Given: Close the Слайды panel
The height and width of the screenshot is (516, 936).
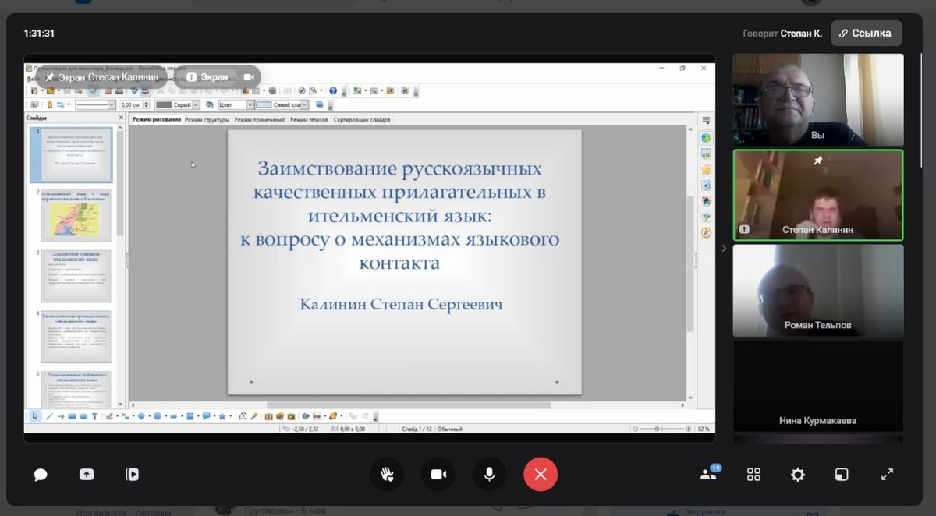Looking at the screenshot, I should pos(121,118).
